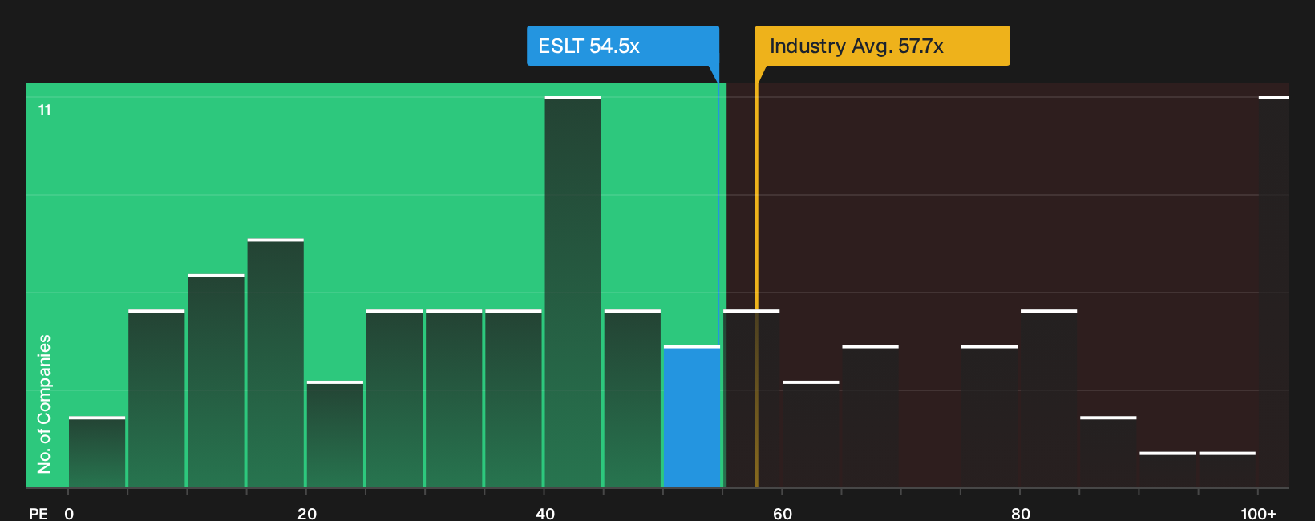
Task: Click the '60' x-axis tick label
Action: 783,513
